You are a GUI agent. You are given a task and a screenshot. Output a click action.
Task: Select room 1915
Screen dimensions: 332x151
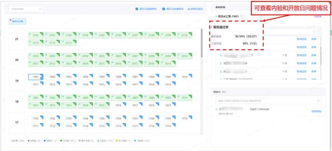[x=102, y=85]
